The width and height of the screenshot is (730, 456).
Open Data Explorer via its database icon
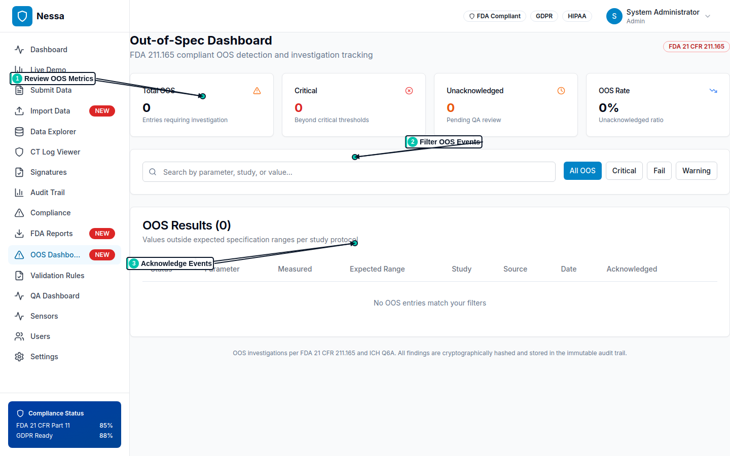click(19, 132)
